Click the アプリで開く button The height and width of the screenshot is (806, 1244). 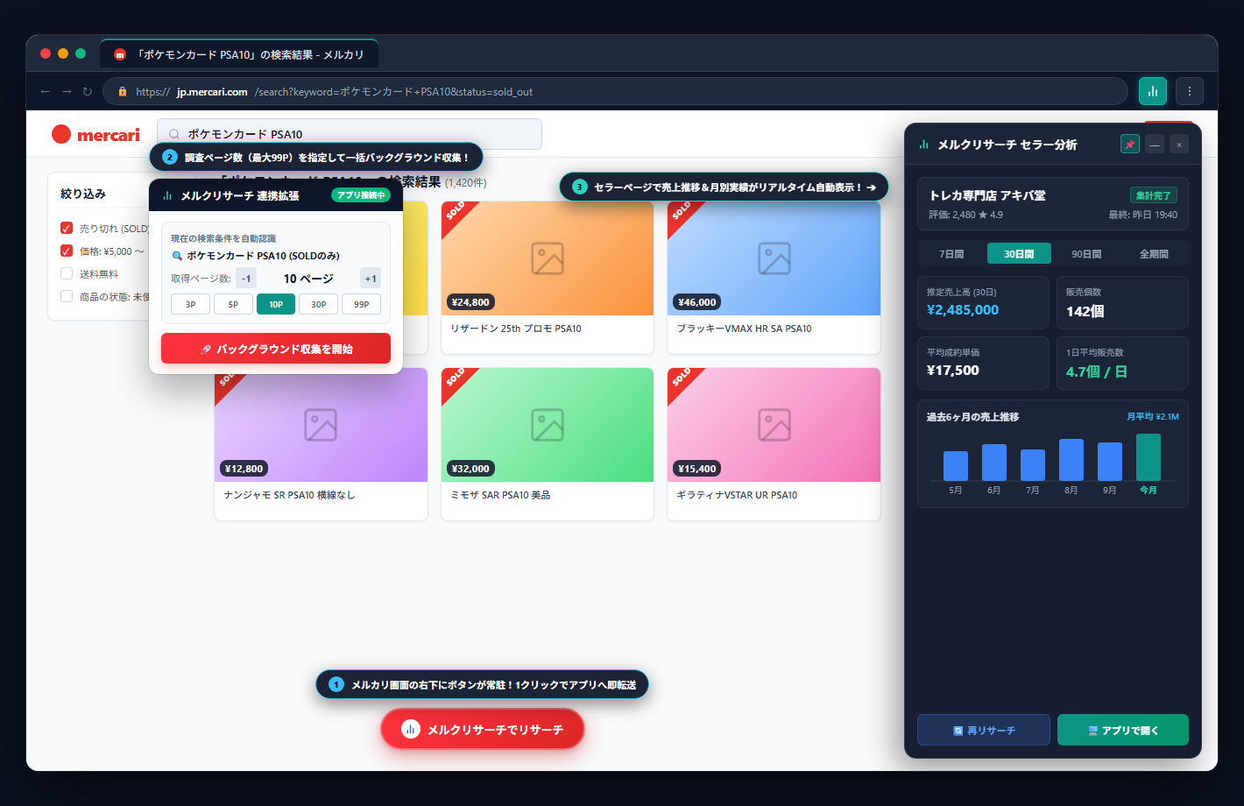[x=1123, y=730]
